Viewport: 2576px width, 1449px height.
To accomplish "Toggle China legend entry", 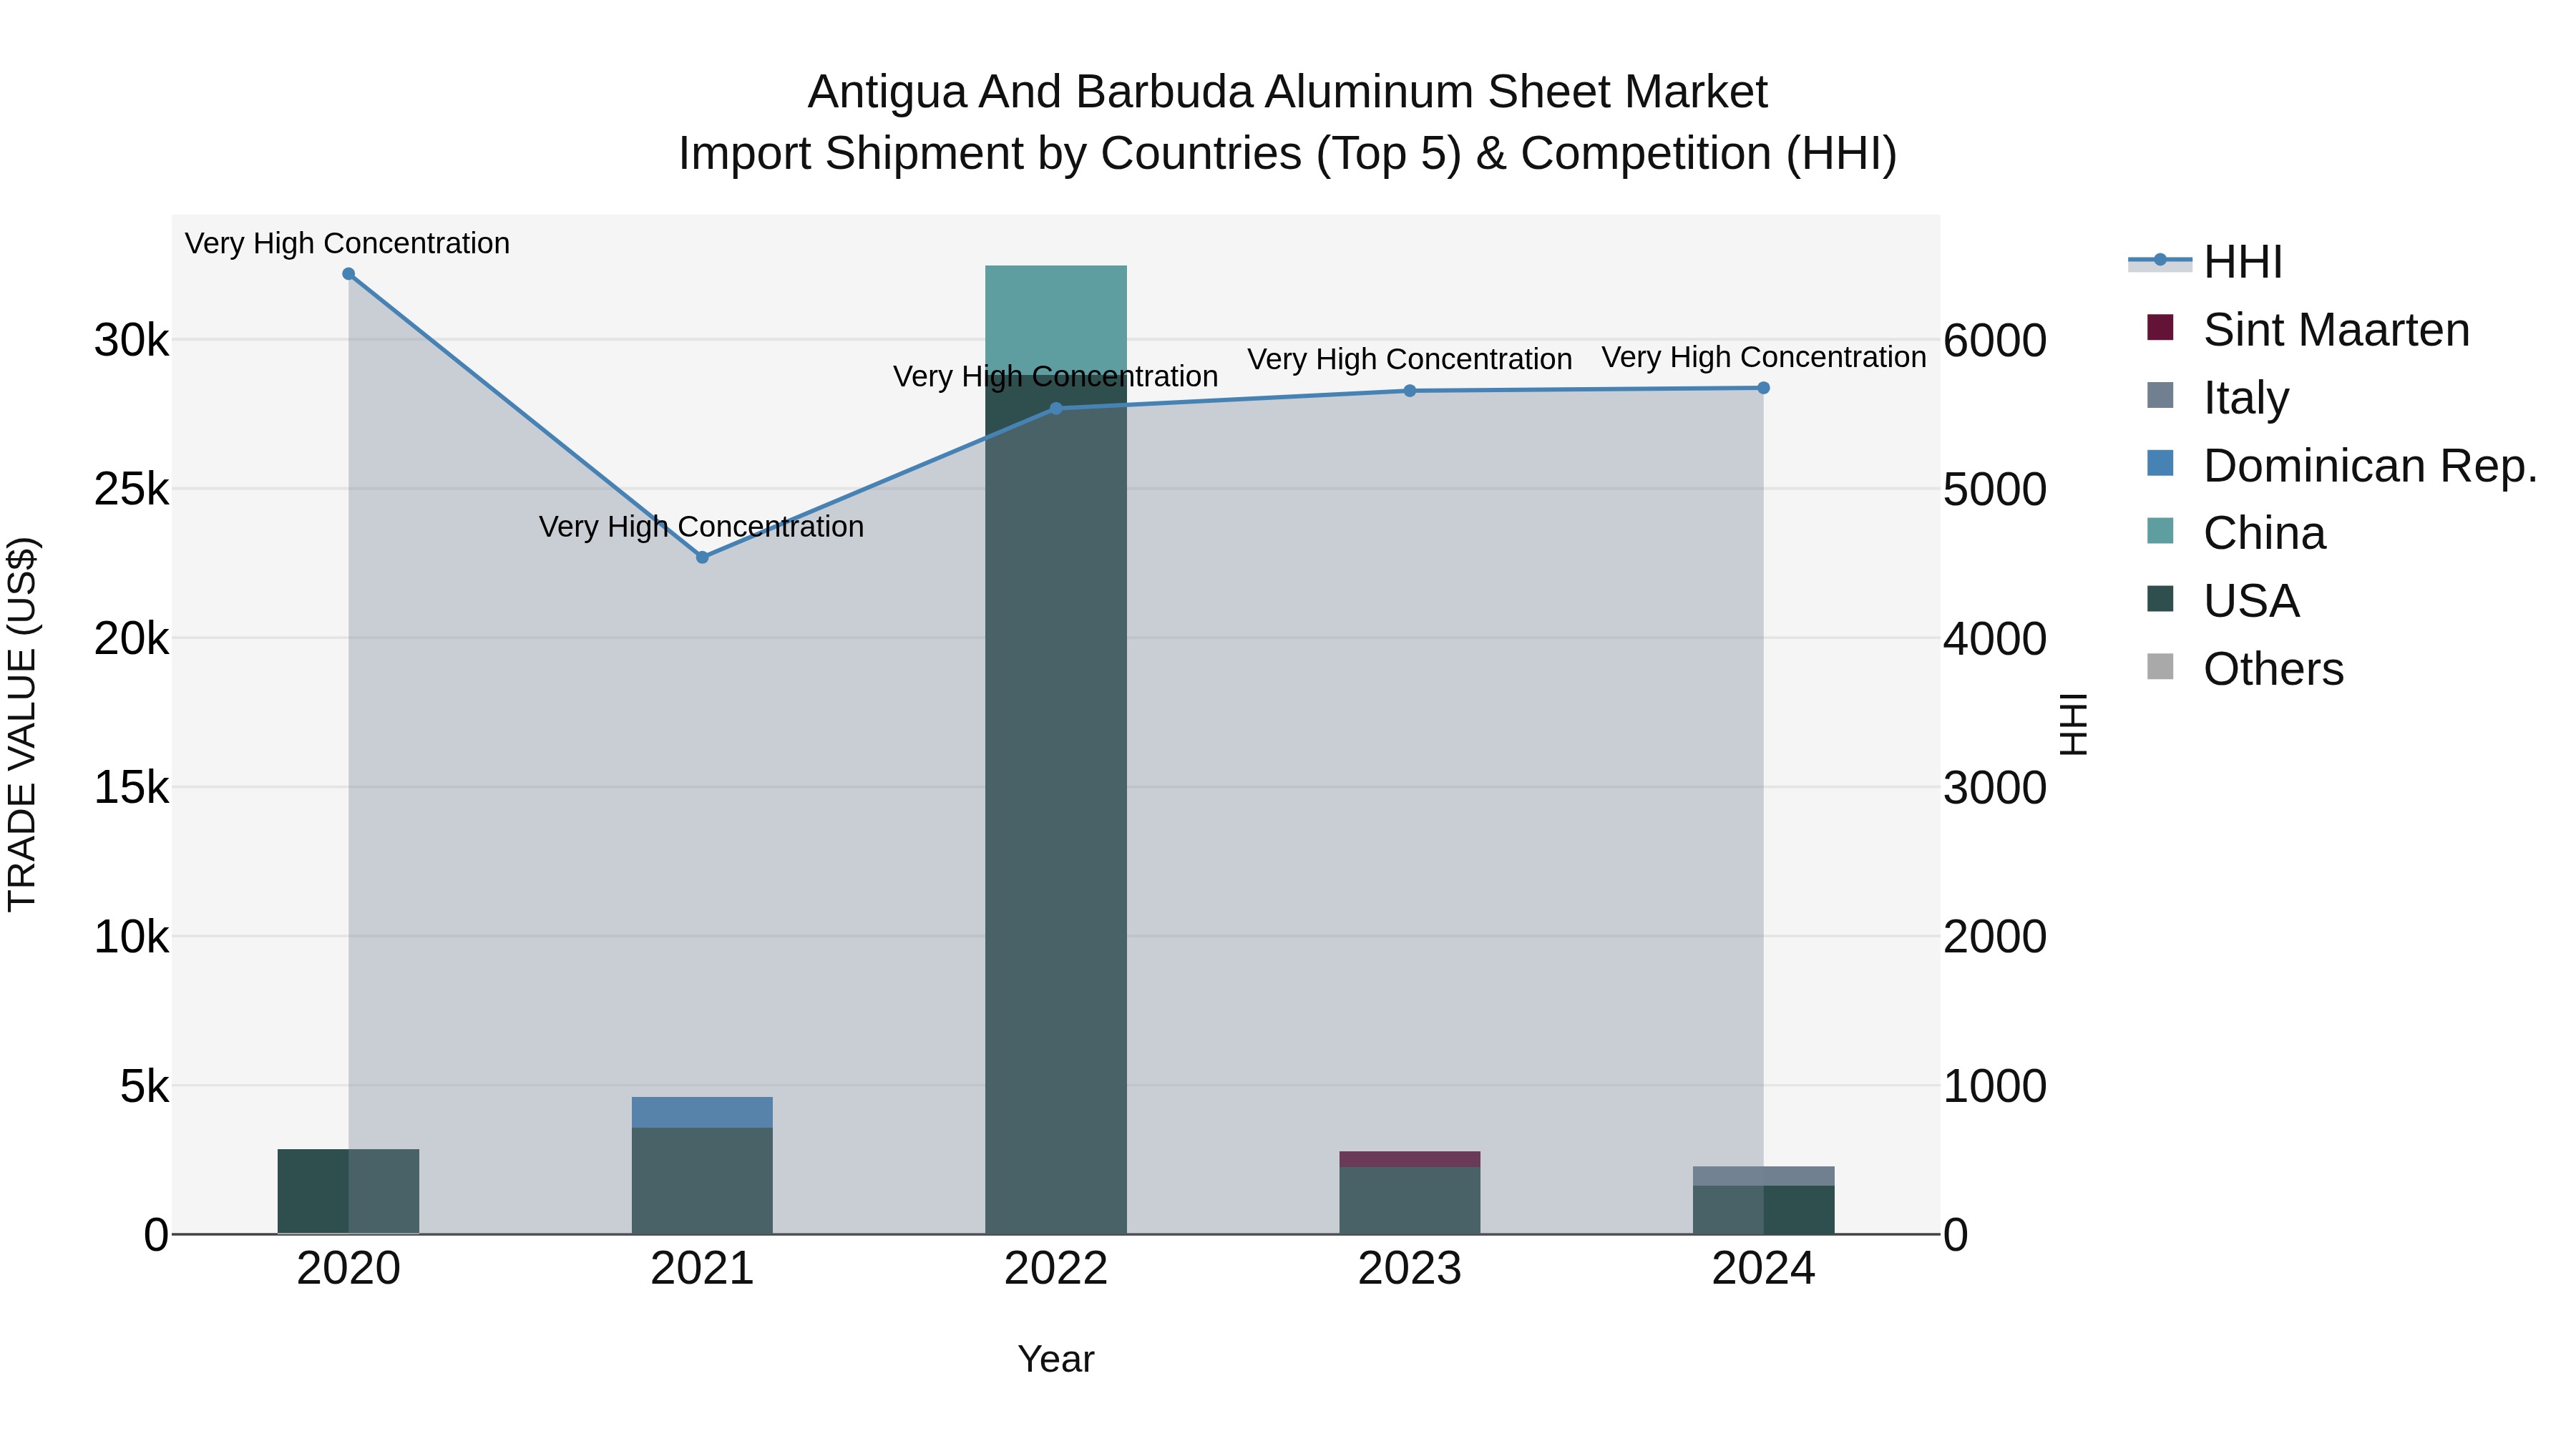I will [2236, 533].
